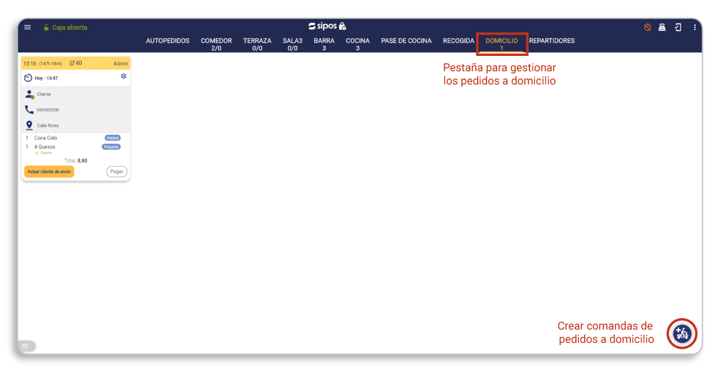The image size is (720, 373).
Task: Open the cash register icon
Action: pos(662,27)
